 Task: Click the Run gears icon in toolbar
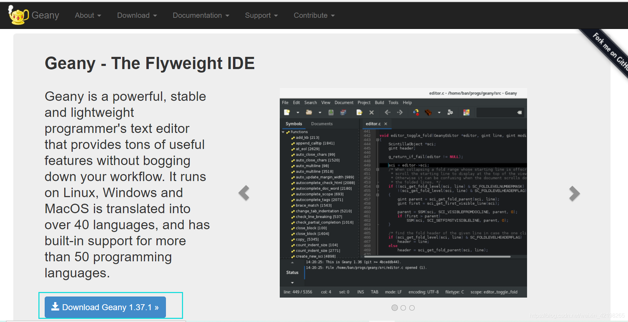pos(450,112)
